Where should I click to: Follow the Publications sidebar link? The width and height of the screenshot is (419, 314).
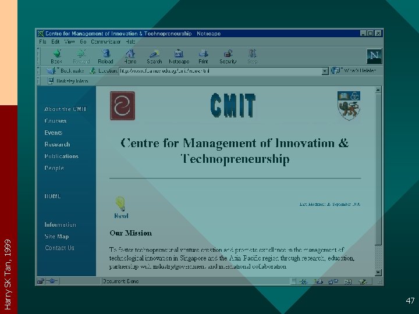[x=62, y=156]
